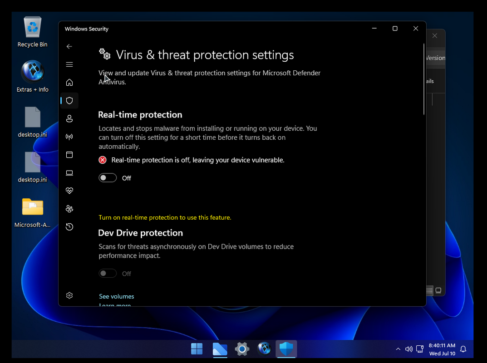Screen dimensions: 487x363
Task: Open the notification bell icon
Action: pyautogui.click(x=463, y=349)
